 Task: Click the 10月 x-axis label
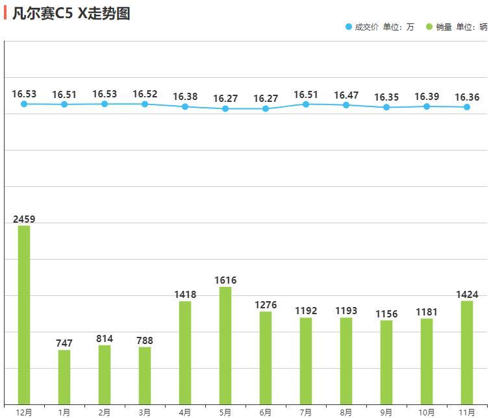426,412
